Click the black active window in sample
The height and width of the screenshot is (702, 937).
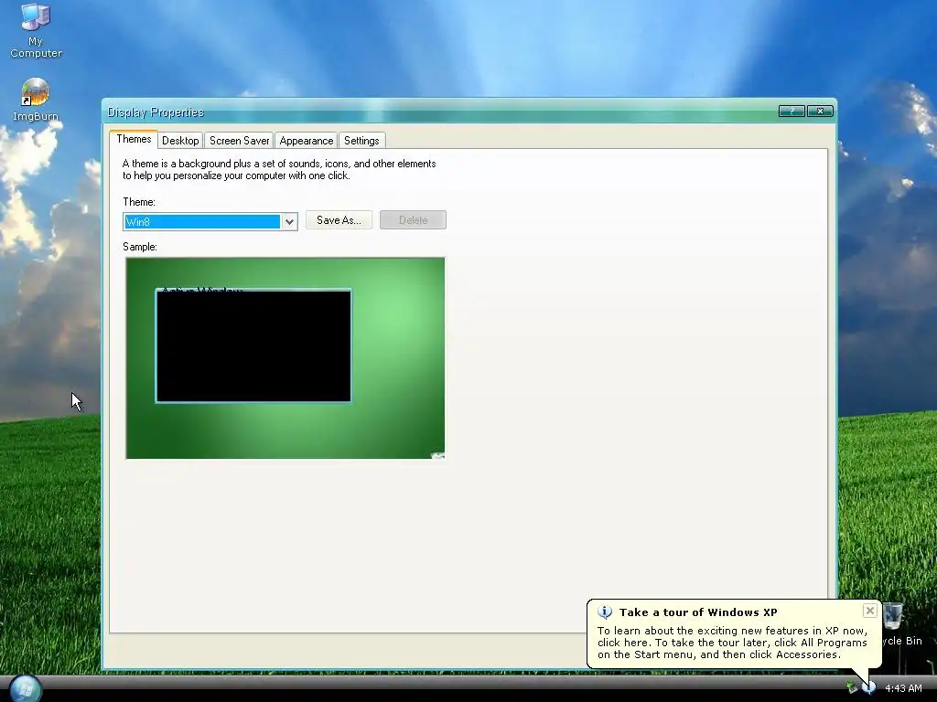253,346
